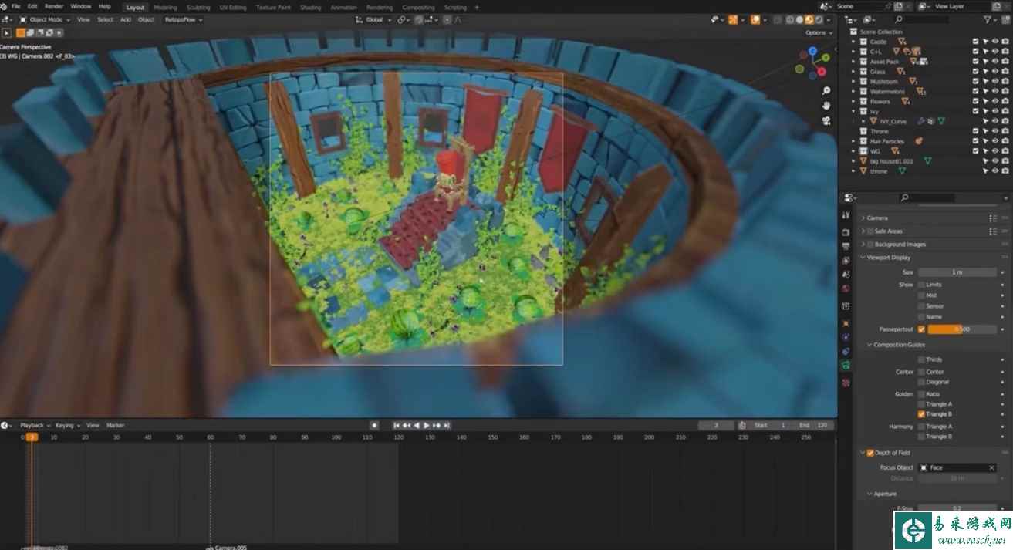Clear the Focus Object field
The height and width of the screenshot is (550, 1013).
point(991,467)
